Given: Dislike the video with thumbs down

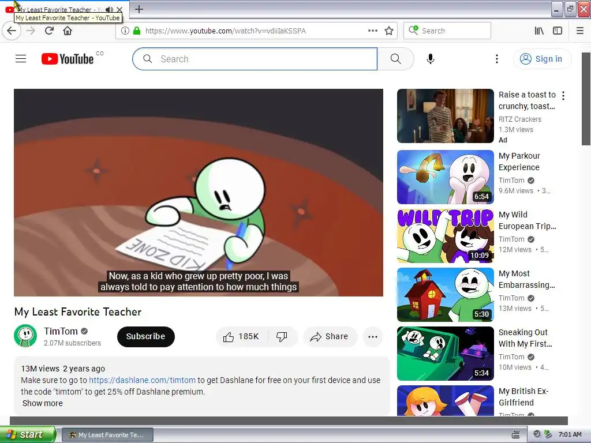Looking at the screenshot, I should click(x=282, y=336).
